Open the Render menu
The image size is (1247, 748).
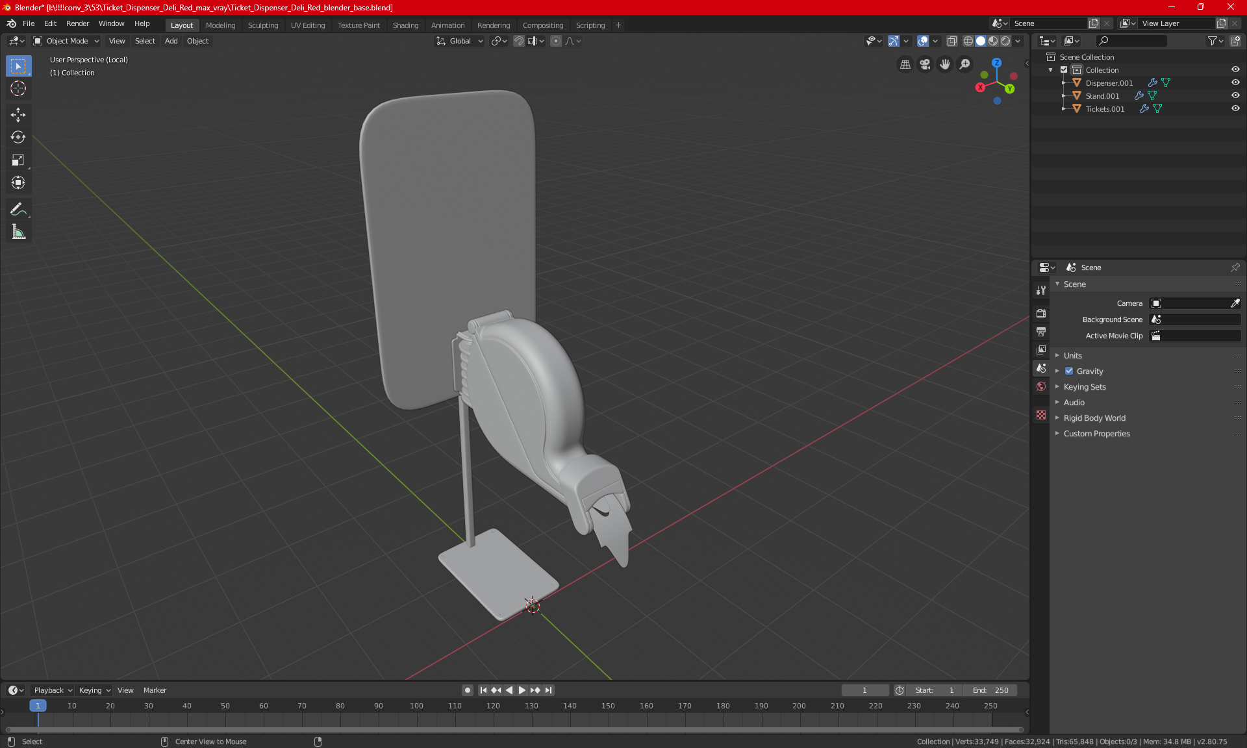pyautogui.click(x=77, y=23)
